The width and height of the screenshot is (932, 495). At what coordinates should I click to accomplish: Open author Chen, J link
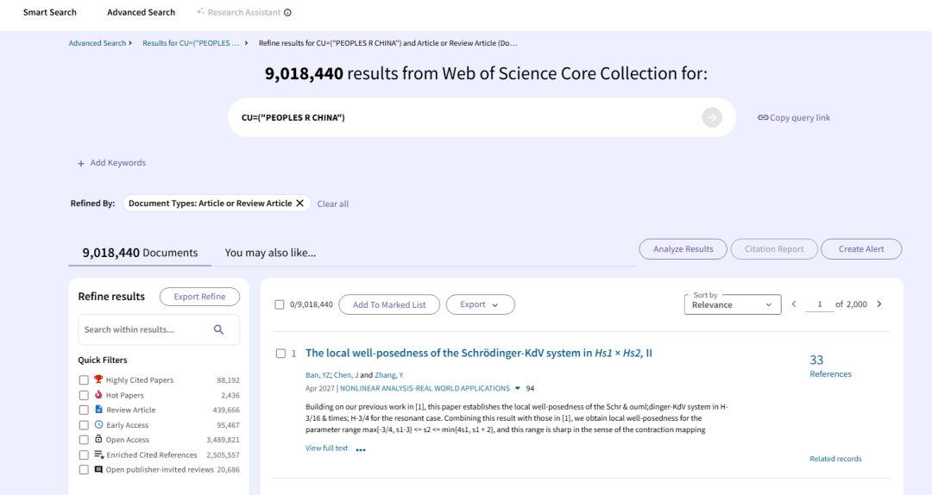tap(346, 375)
